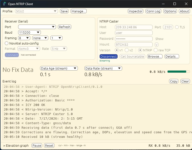
Task: Expand the Elevation graph section
Action: [16, 146]
